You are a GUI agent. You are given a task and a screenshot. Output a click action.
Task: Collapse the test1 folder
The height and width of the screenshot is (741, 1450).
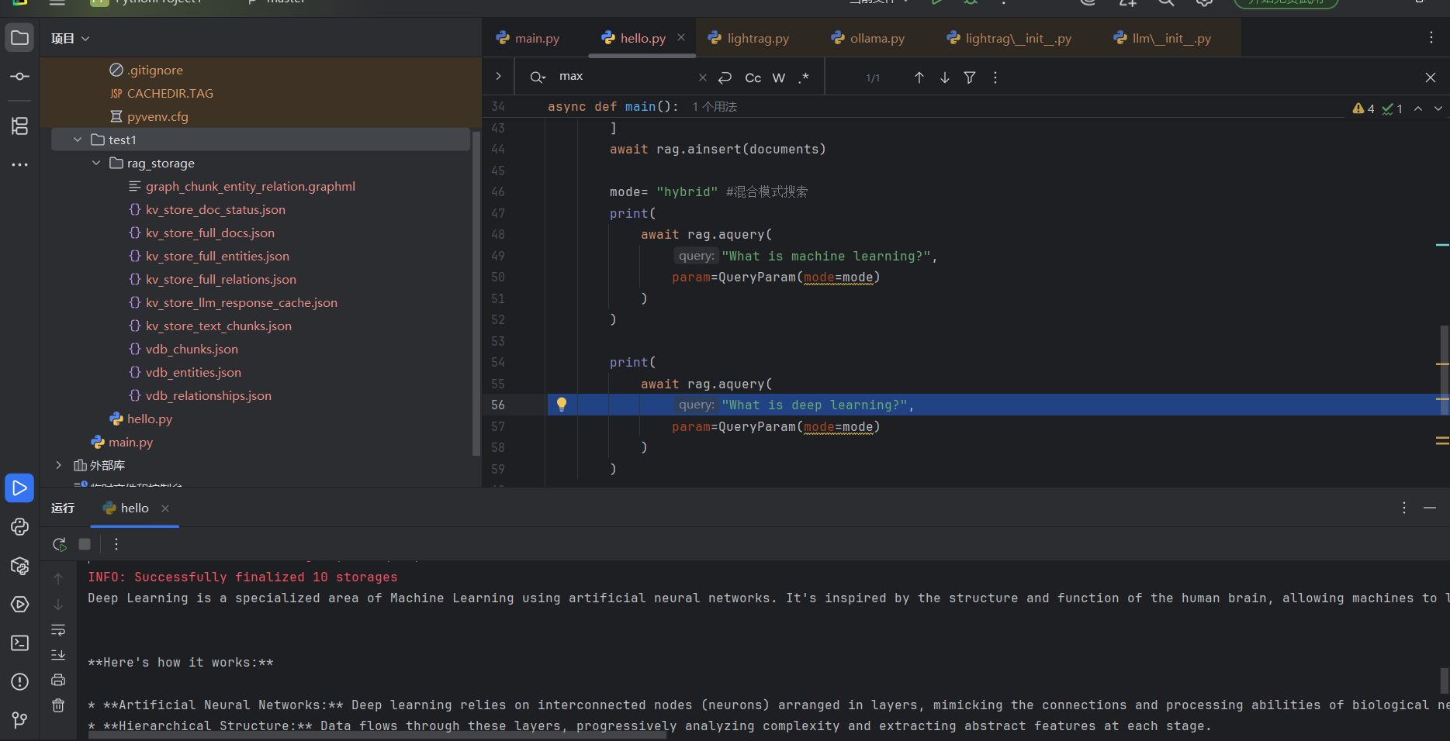click(78, 140)
